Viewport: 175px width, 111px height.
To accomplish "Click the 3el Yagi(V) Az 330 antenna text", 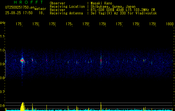I will [124, 13].
